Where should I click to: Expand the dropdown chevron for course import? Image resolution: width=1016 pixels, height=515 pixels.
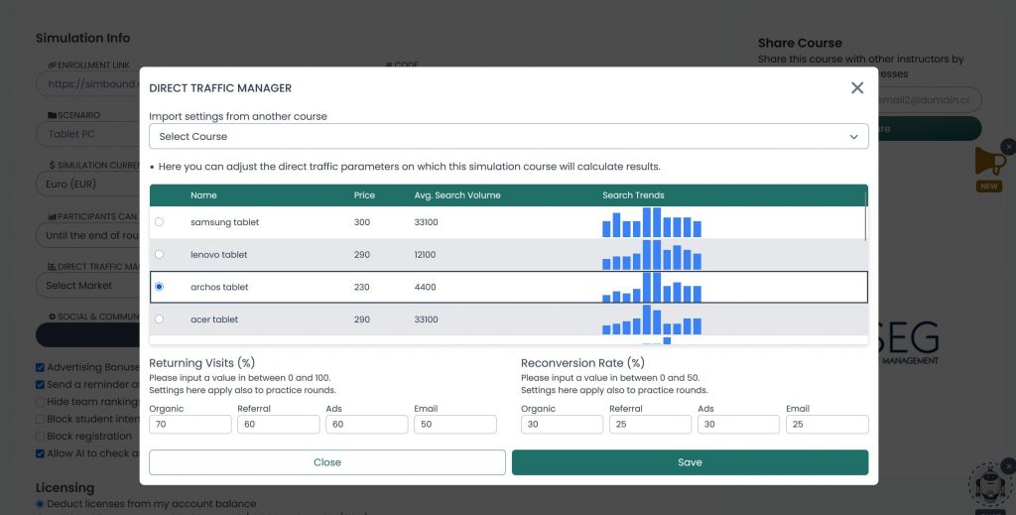(854, 137)
